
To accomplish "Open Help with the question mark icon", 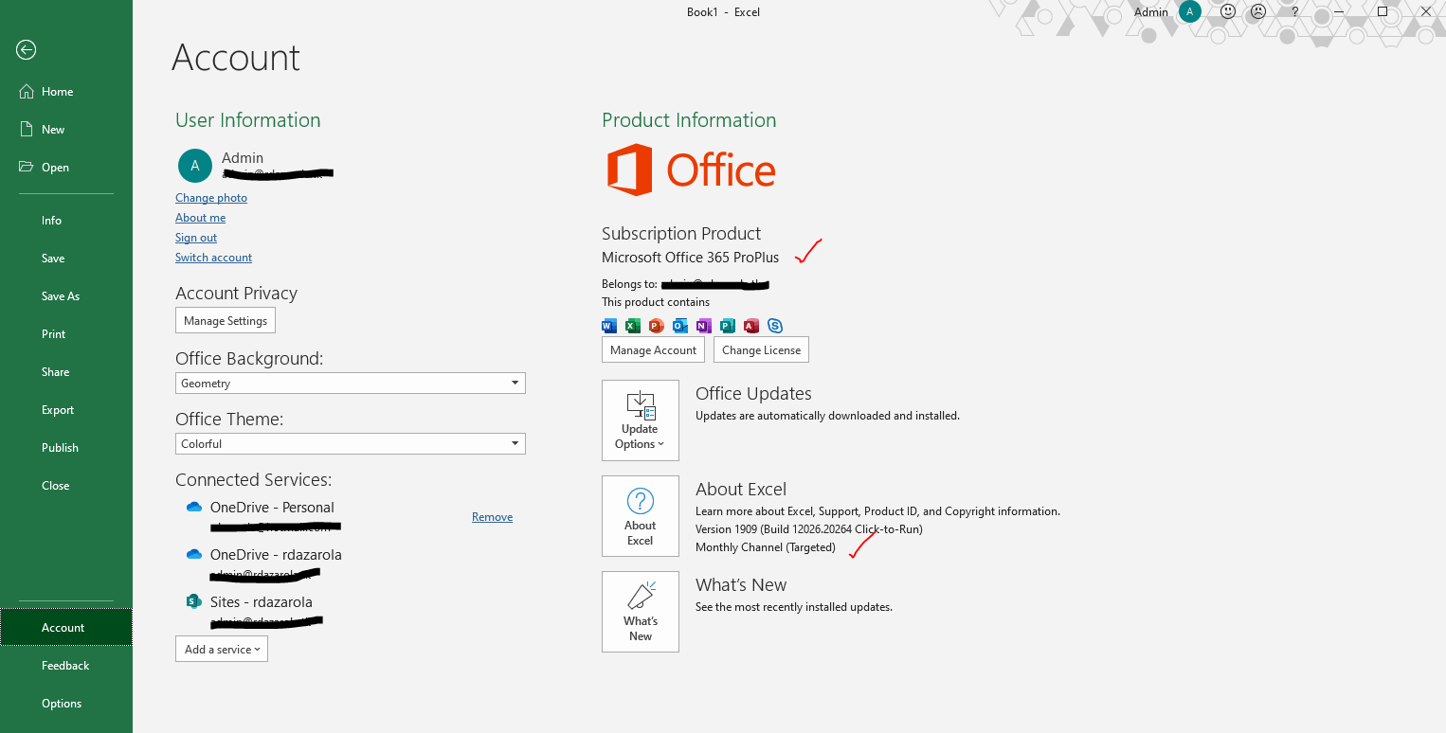I will (1295, 11).
